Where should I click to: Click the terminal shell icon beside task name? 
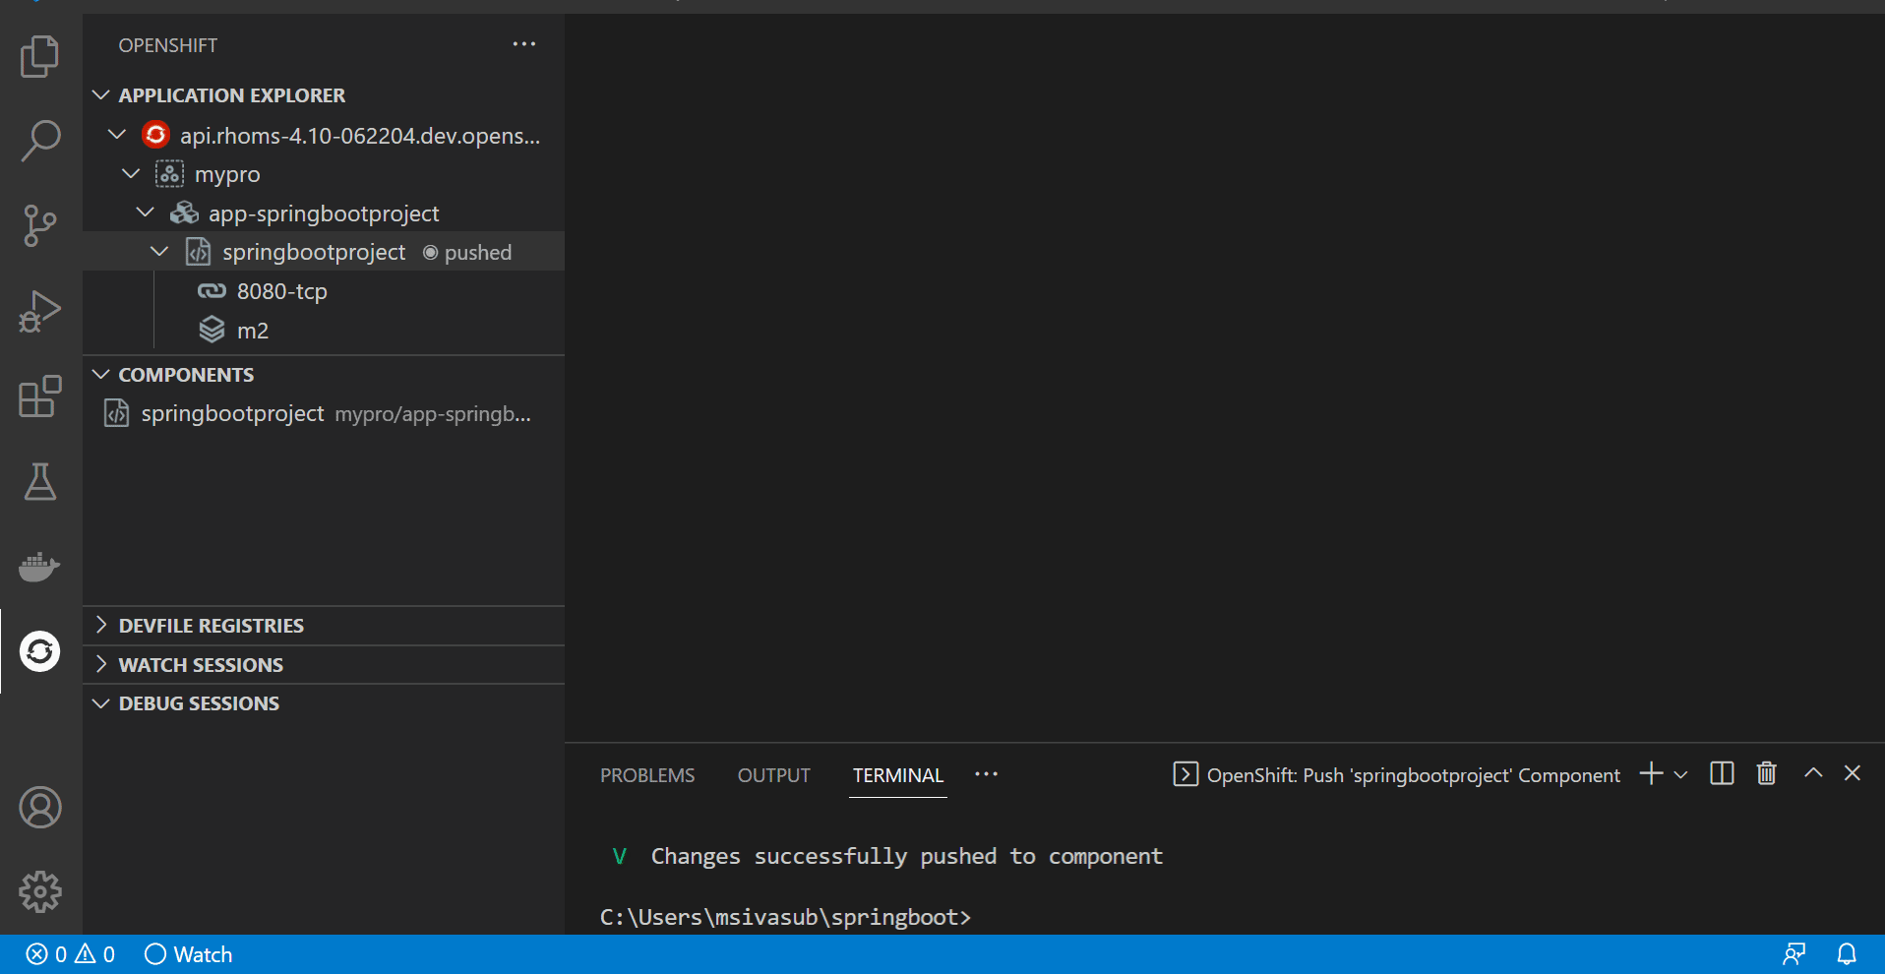click(1186, 774)
